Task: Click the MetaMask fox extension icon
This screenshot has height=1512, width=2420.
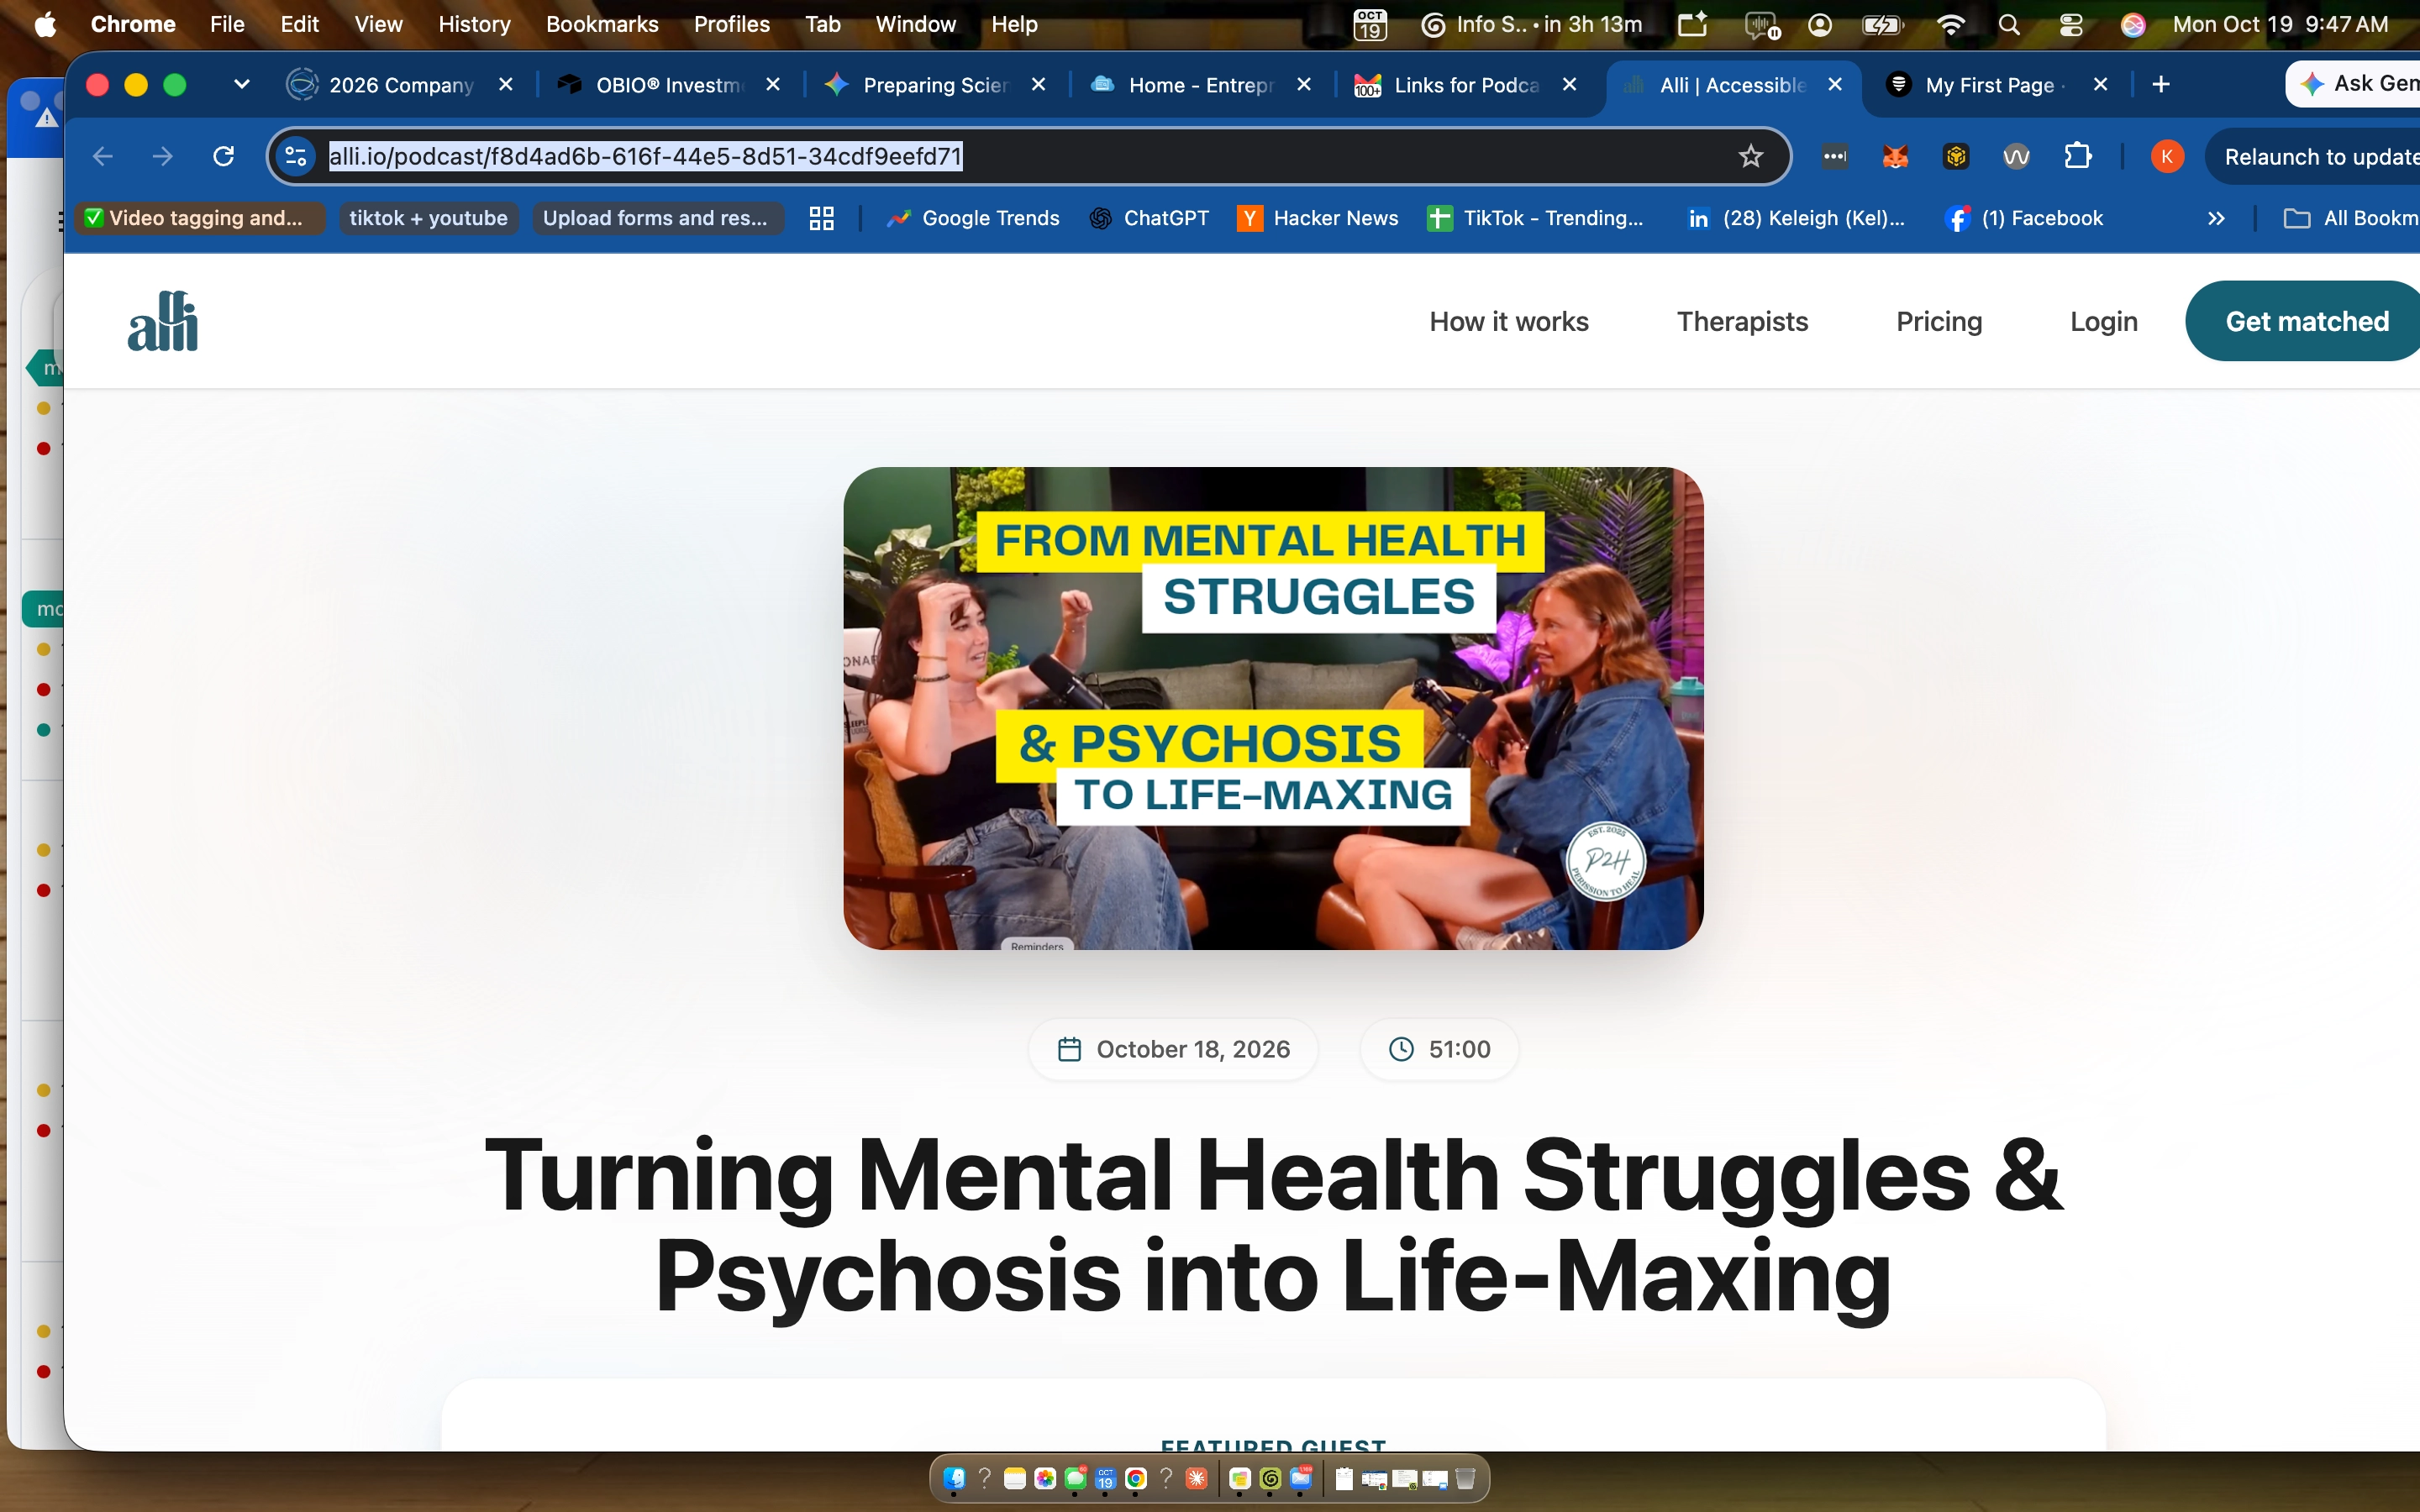Action: [x=1895, y=156]
